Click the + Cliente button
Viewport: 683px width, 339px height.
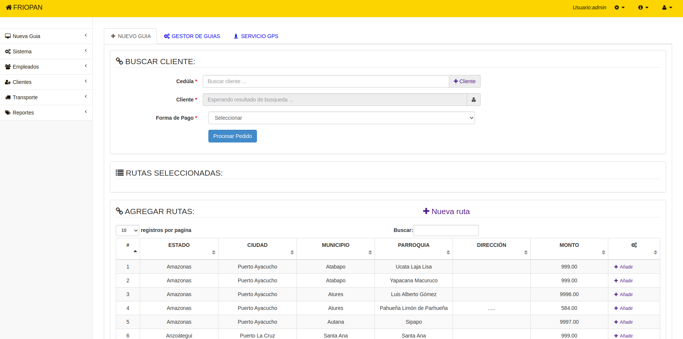(x=464, y=81)
